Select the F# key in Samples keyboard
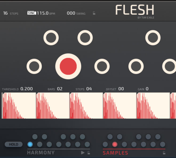The width and height of the screenshot is (176, 158). tap(139, 137)
